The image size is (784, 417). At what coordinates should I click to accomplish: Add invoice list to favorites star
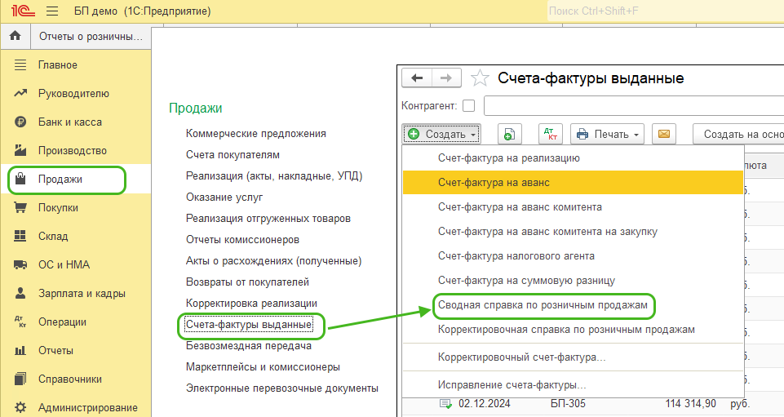pos(481,78)
